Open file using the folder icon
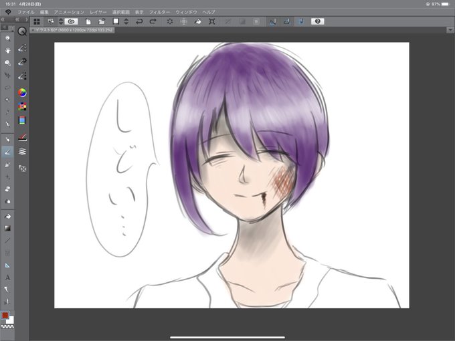 tap(102, 21)
